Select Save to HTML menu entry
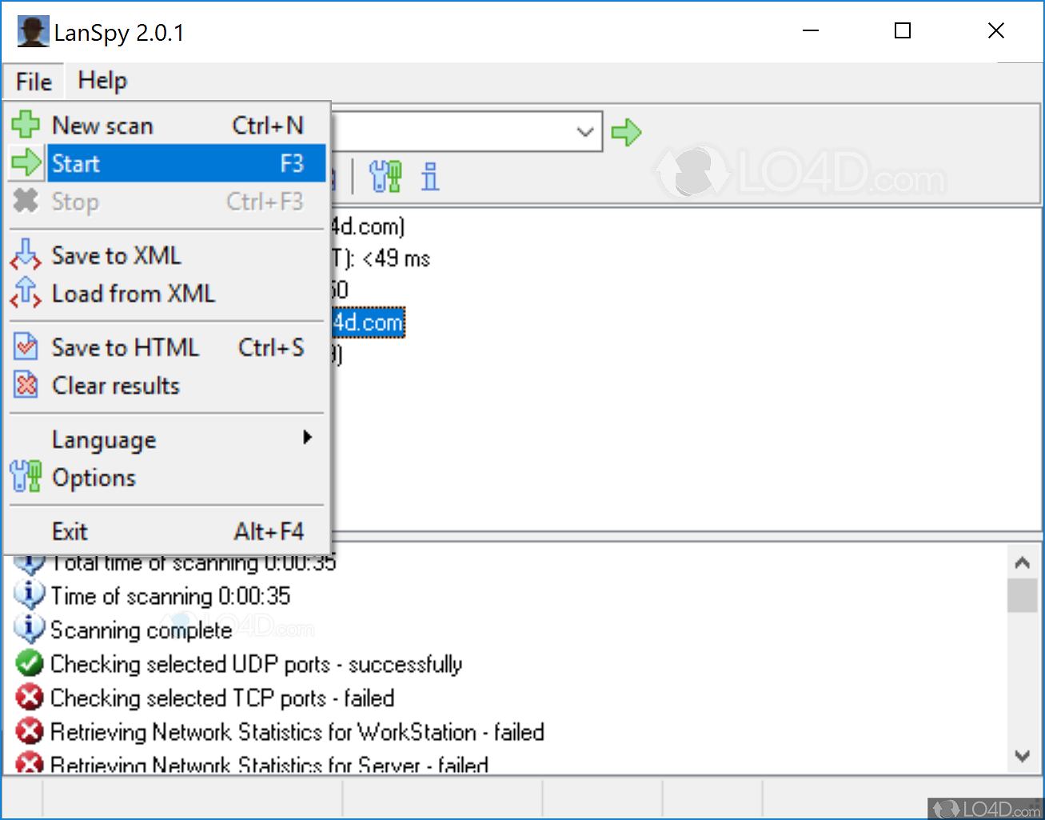1045x820 pixels. point(168,347)
